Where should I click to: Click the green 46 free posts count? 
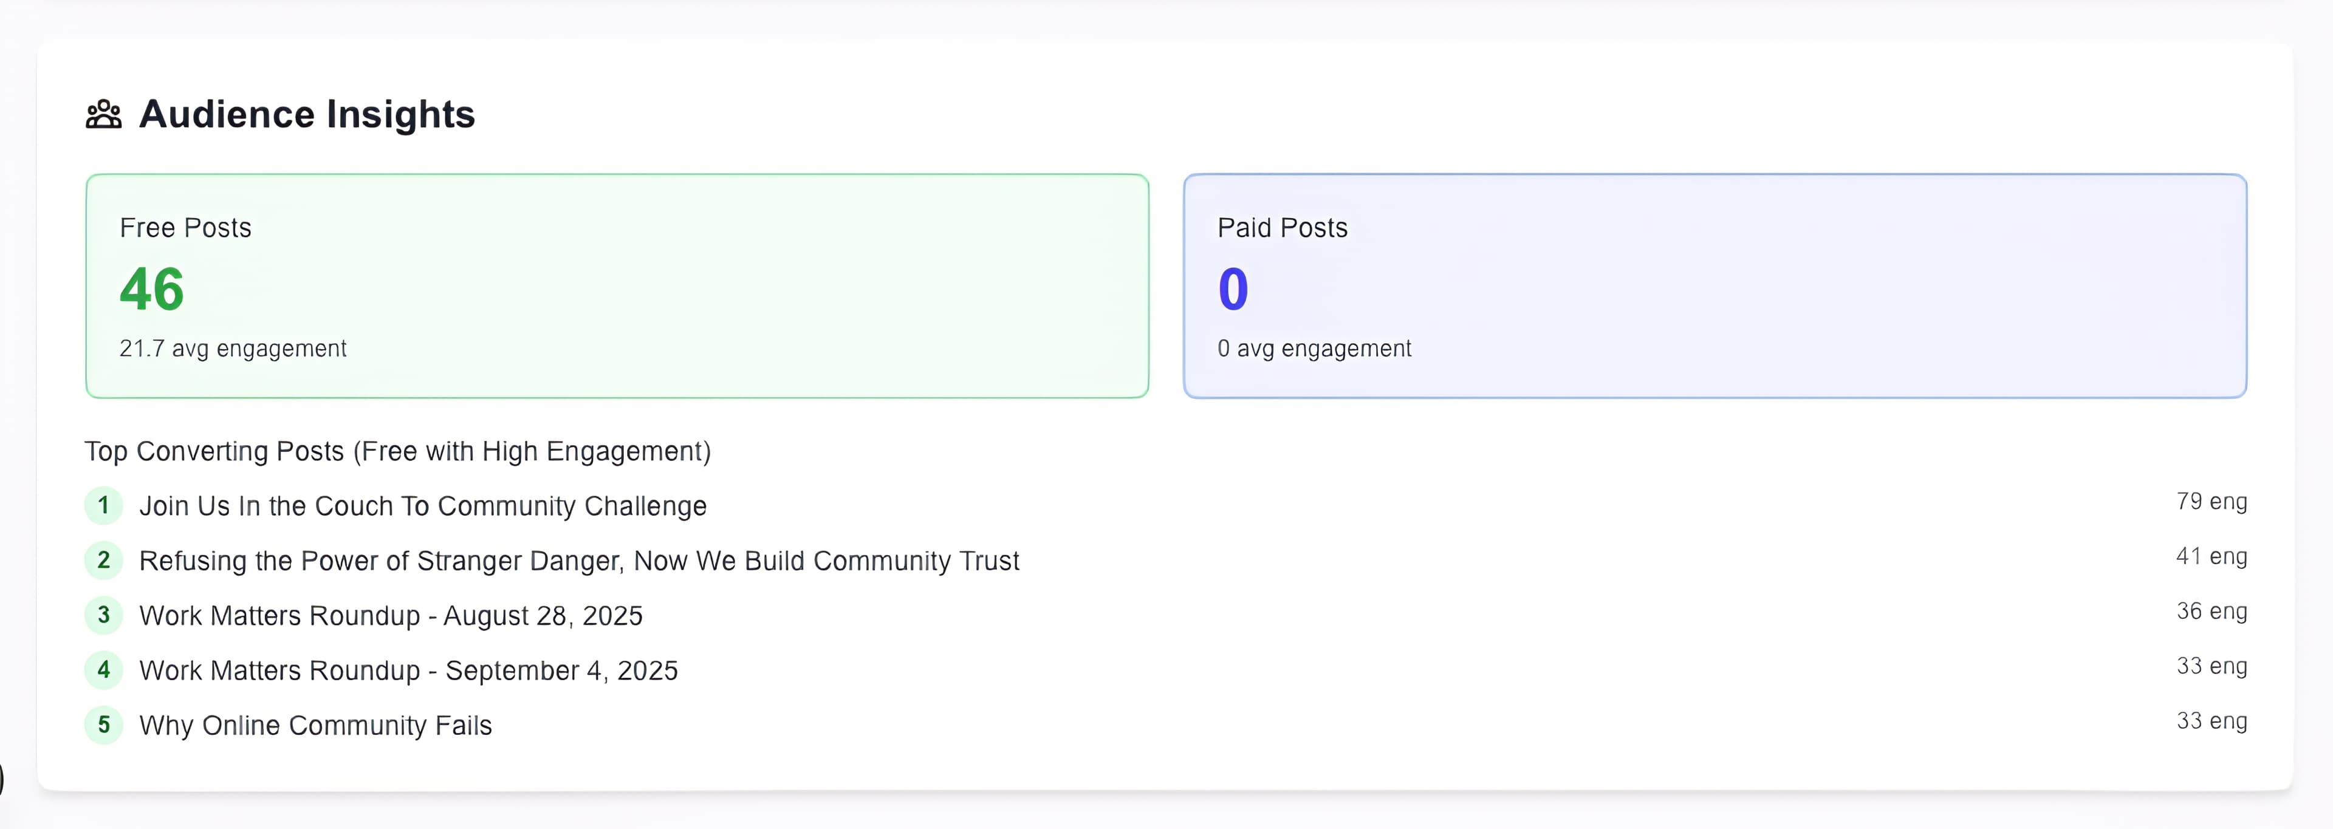coord(152,290)
